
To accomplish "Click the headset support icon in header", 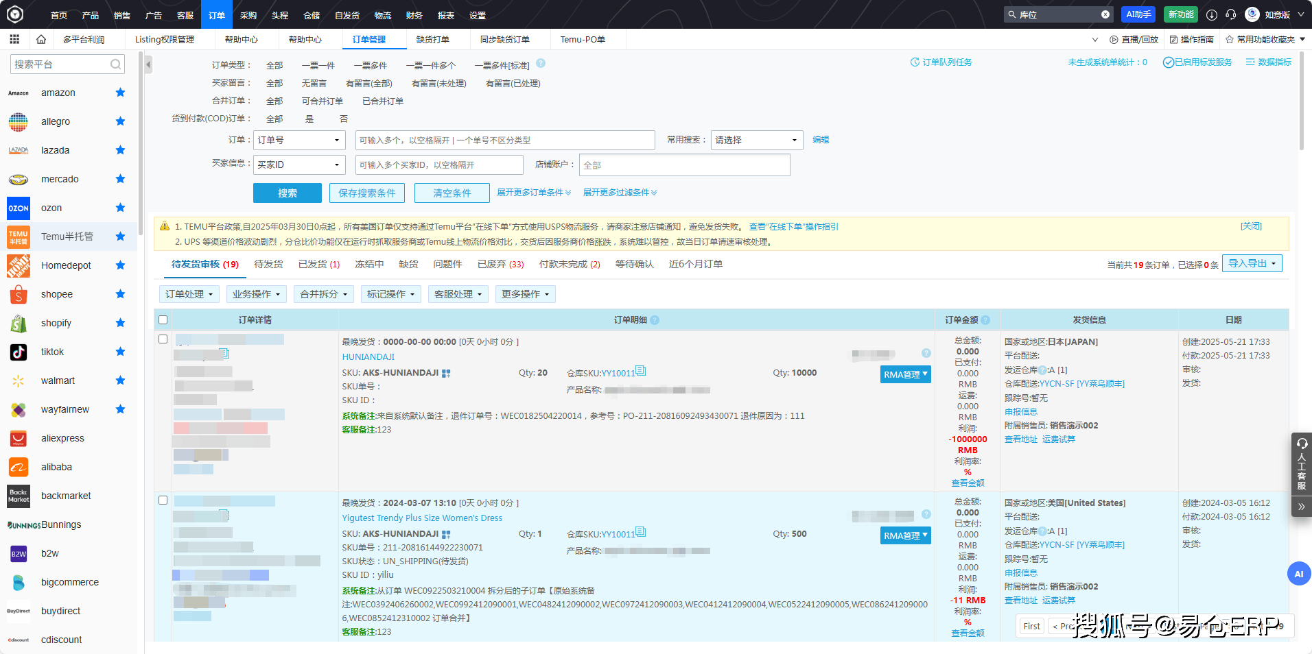I will click(x=1231, y=14).
